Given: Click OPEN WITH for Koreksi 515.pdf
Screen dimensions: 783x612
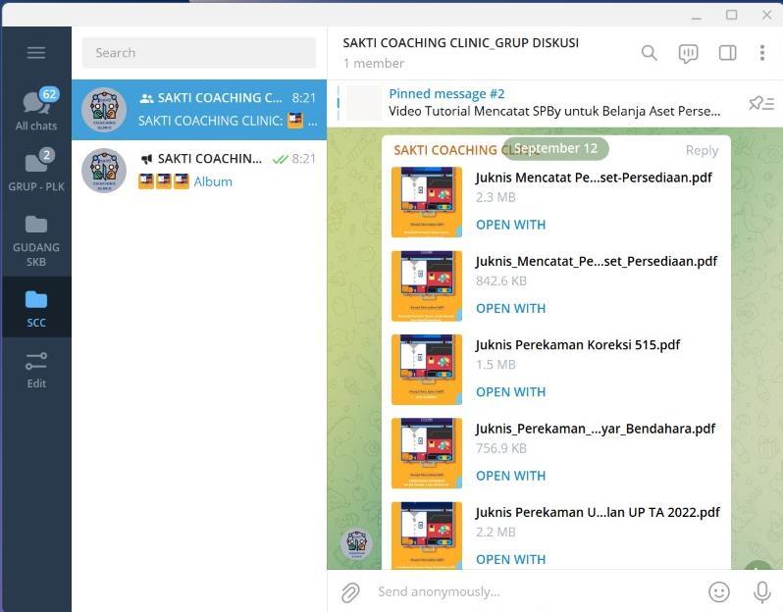Looking at the screenshot, I should click(510, 392).
